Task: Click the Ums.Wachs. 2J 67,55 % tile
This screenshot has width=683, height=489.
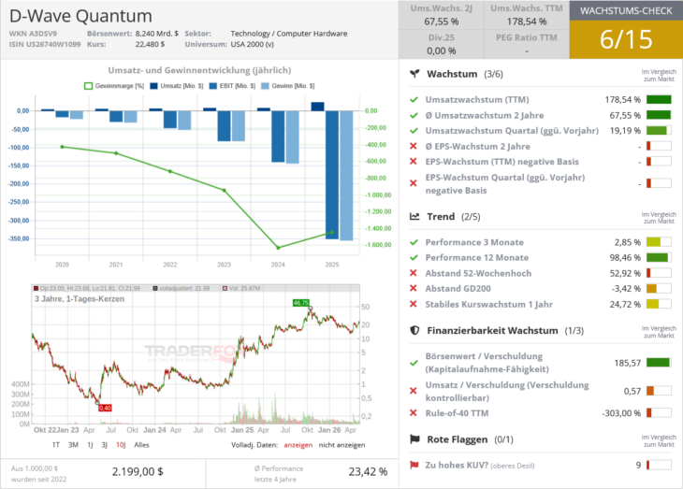Action: pos(442,15)
